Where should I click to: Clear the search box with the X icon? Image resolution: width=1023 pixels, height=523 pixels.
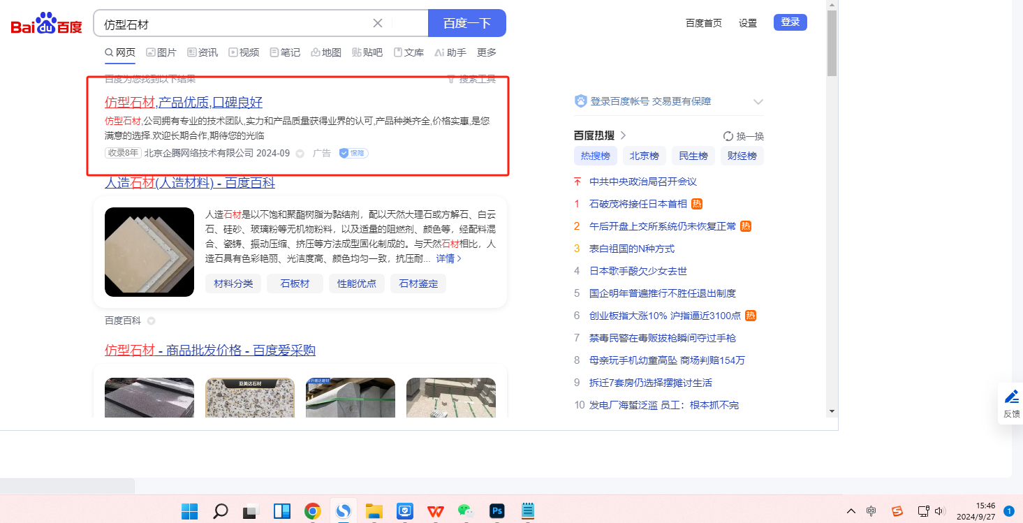pos(378,23)
